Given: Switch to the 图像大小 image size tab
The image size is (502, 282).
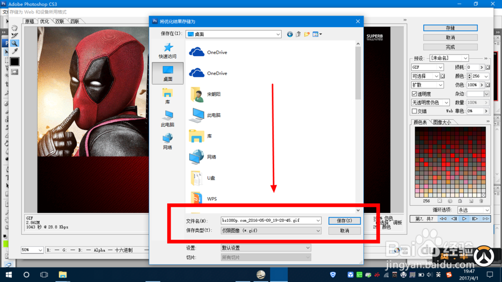Looking at the screenshot, I should pos(442,122).
